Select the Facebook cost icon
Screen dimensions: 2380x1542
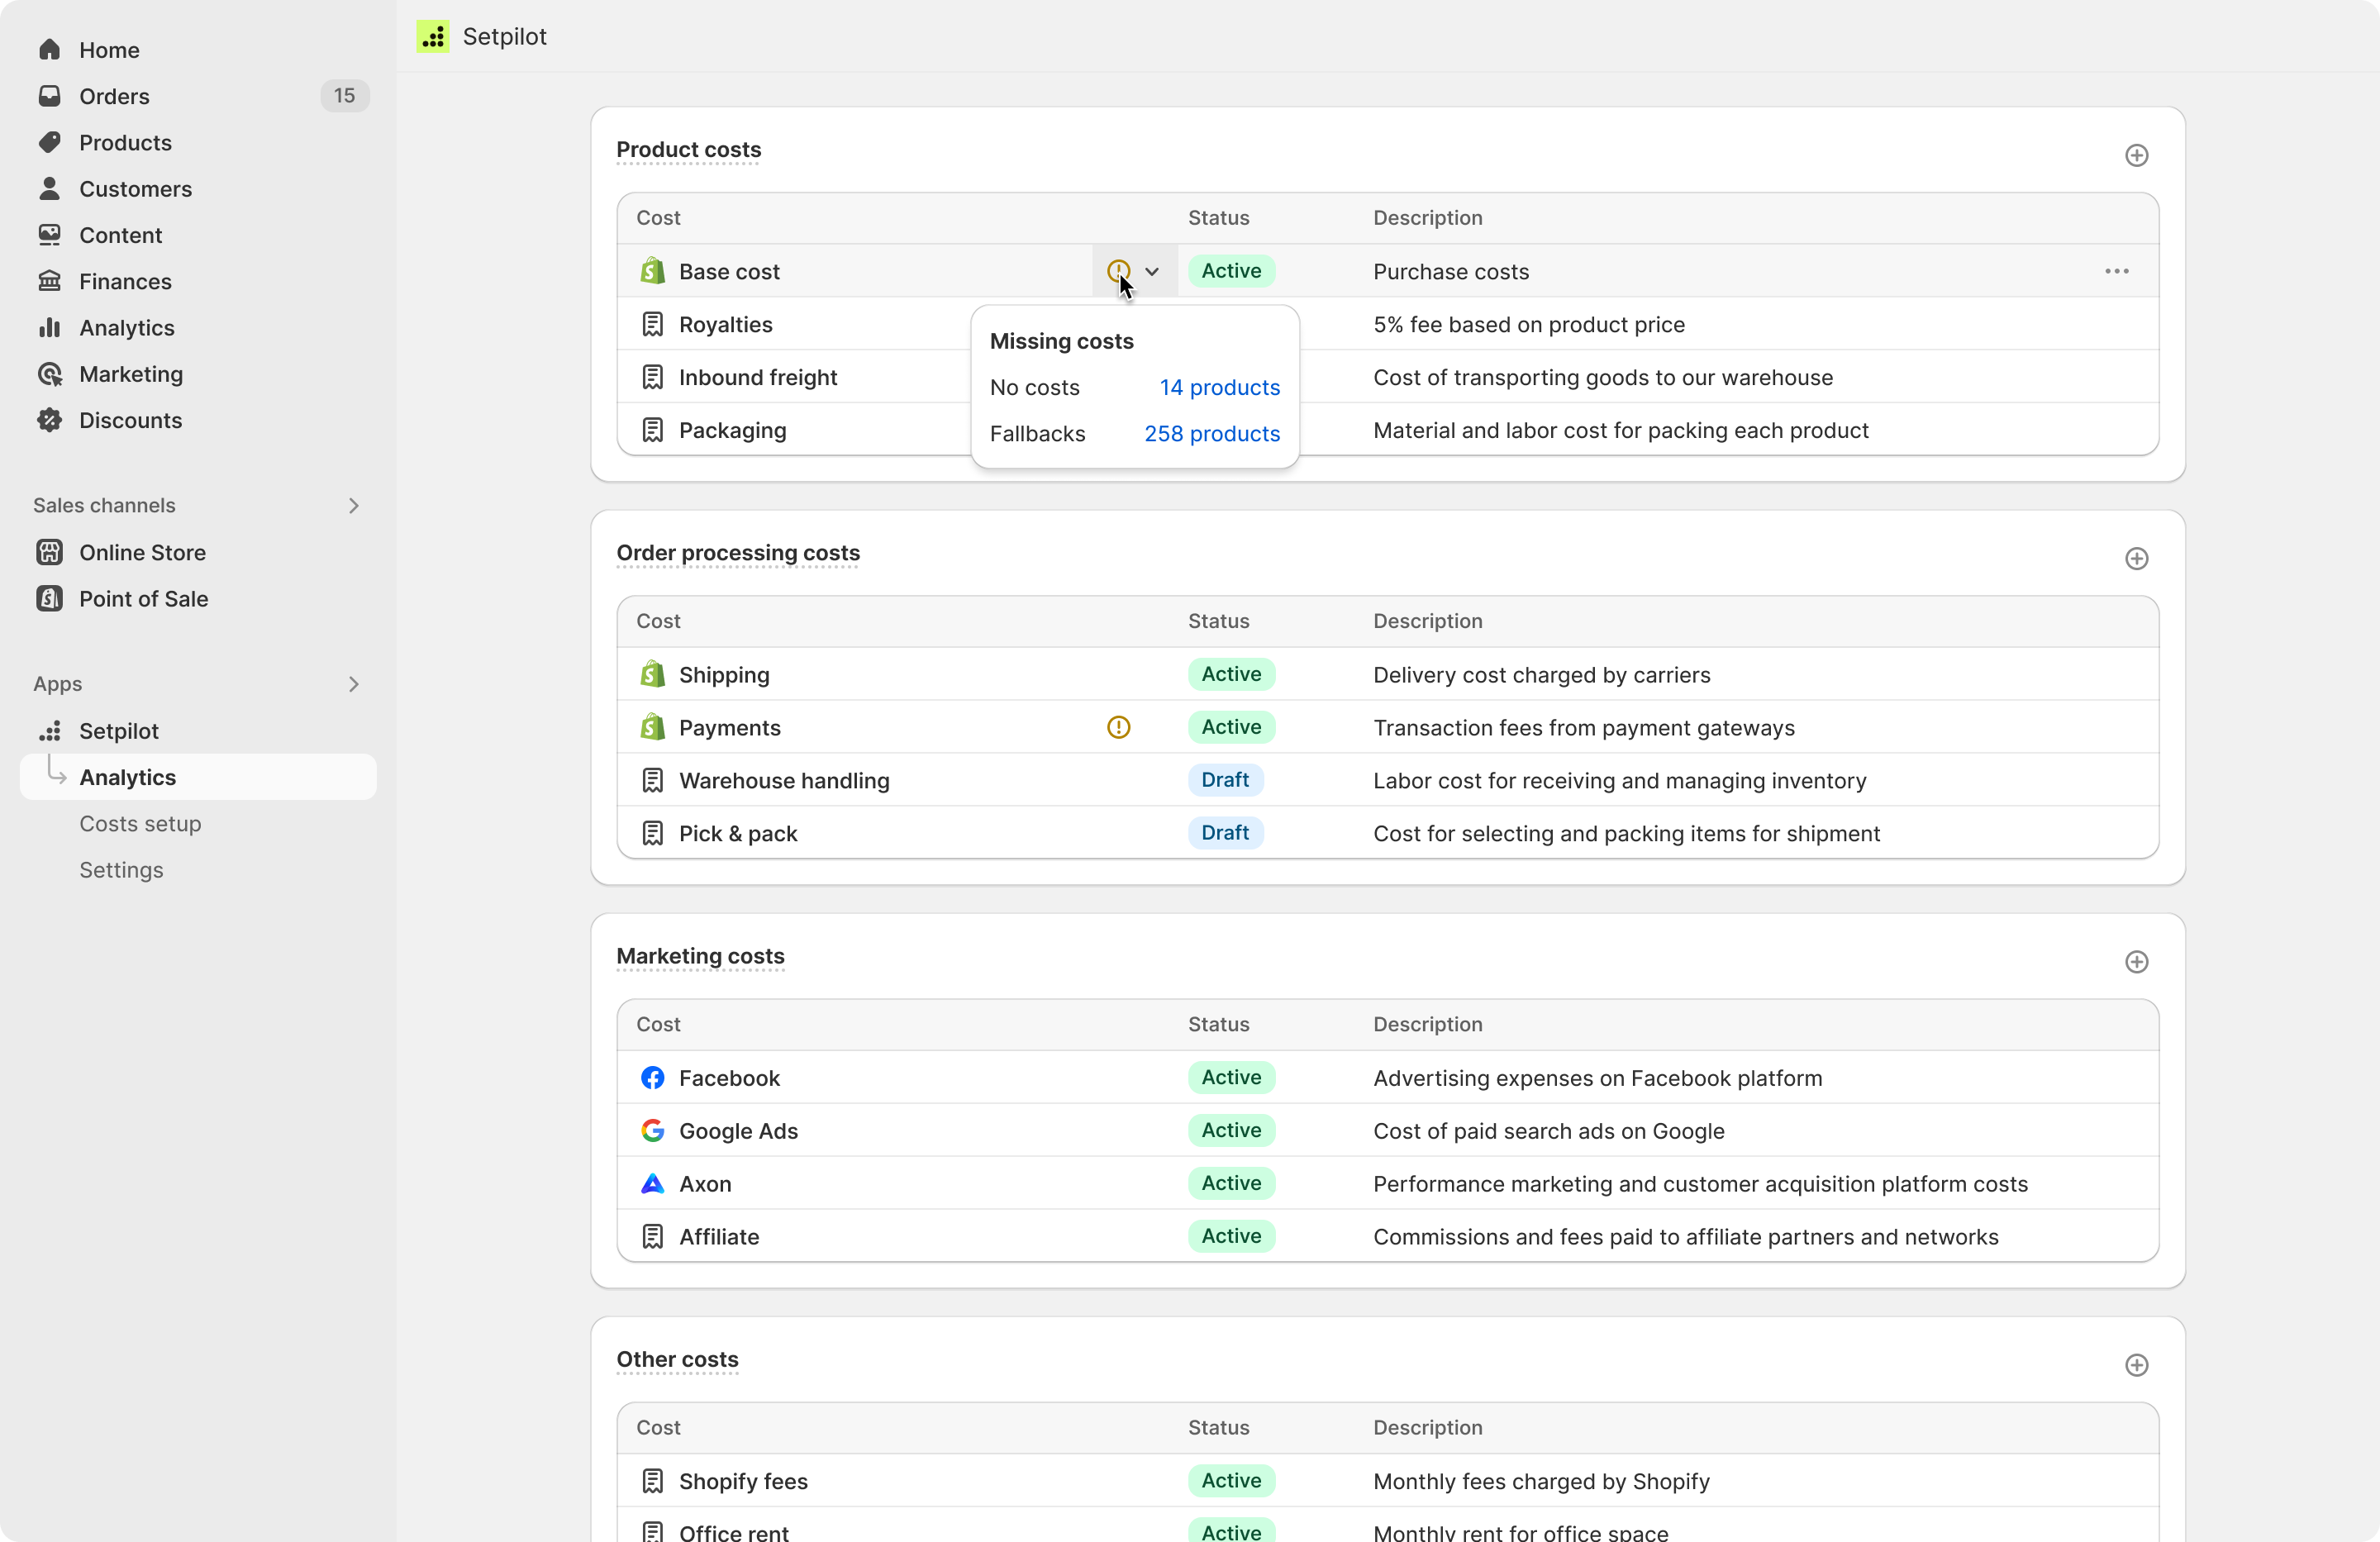tap(651, 1078)
